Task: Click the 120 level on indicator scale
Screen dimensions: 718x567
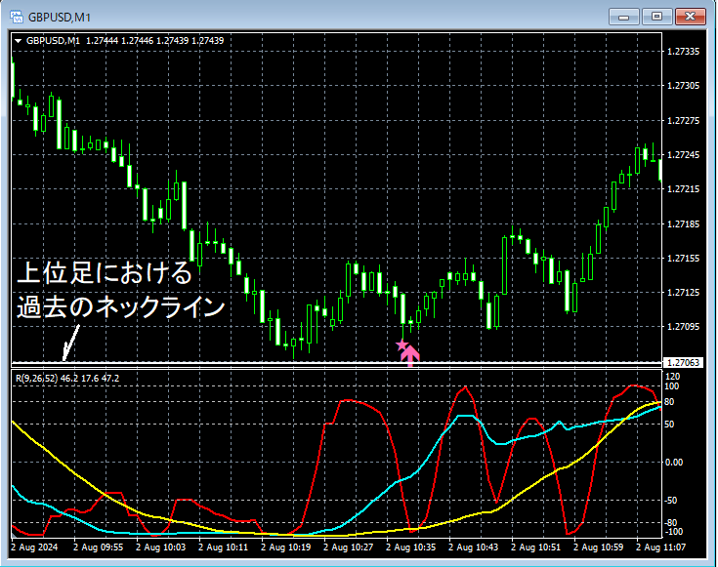Action: tap(673, 377)
